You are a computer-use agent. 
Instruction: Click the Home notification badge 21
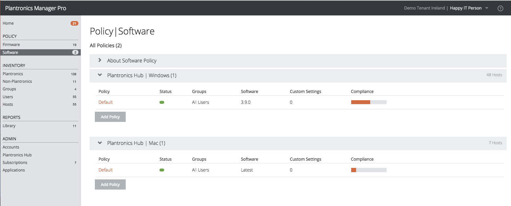75,23
